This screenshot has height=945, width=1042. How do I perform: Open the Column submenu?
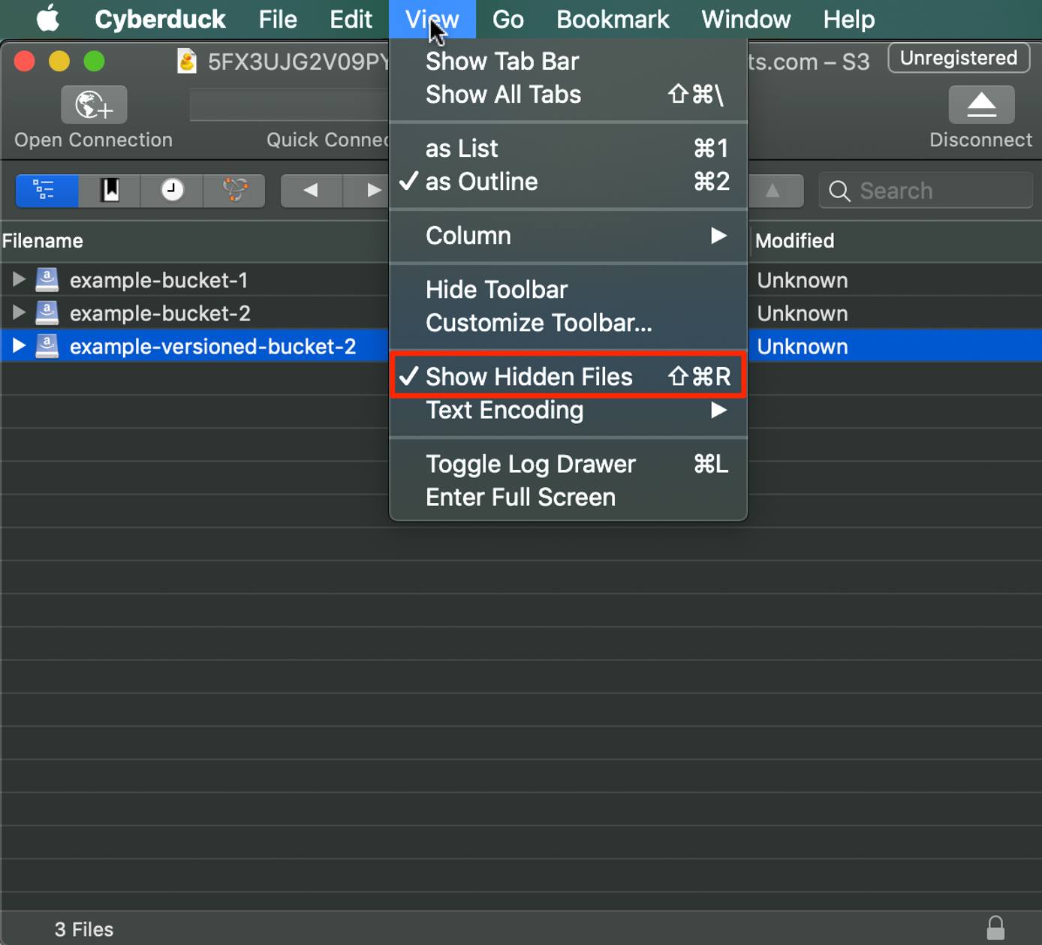click(468, 236)
